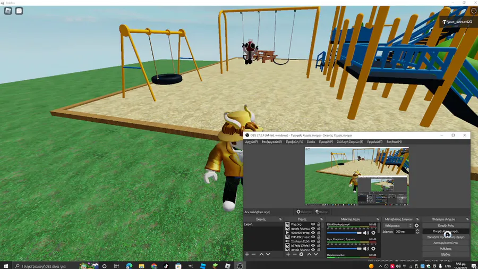Viewport: 478px width, 269px height.
Task: Open the Docks menu in OBS
Action: pyautogui.click(x=311, y=142)
